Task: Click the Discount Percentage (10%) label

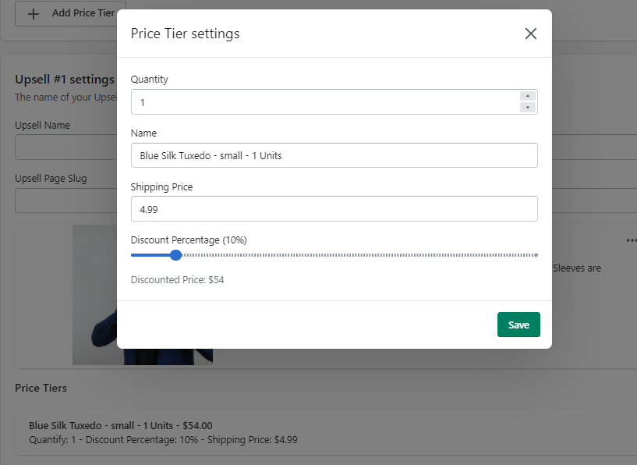Action: click(x=189, y=240)
